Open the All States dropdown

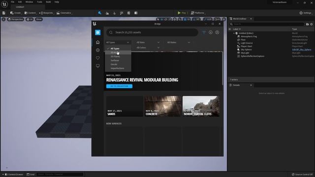click(x=178, y=42)
